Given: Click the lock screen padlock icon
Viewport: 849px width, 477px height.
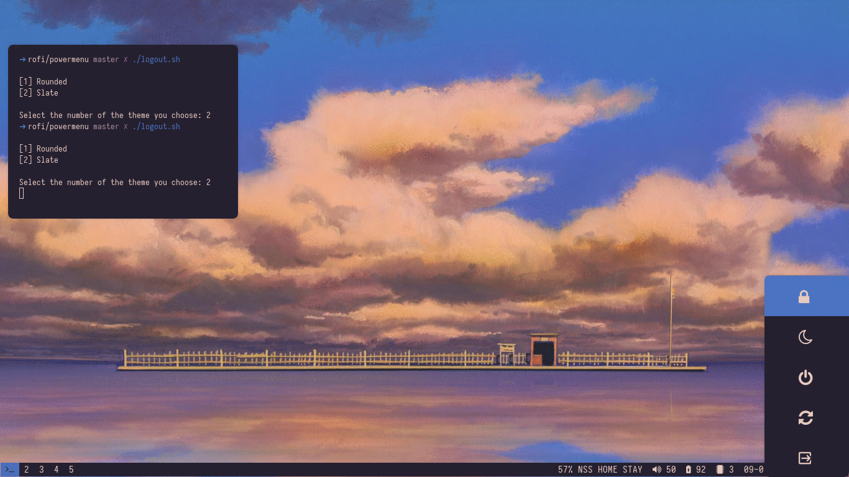Looking at the screenshot, I should tap(804, 297).
